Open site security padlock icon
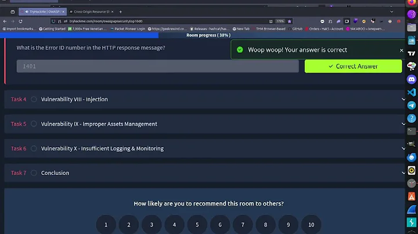Viewport: 418px width, 234px height. pyautogui.click(x=59, y=21)
